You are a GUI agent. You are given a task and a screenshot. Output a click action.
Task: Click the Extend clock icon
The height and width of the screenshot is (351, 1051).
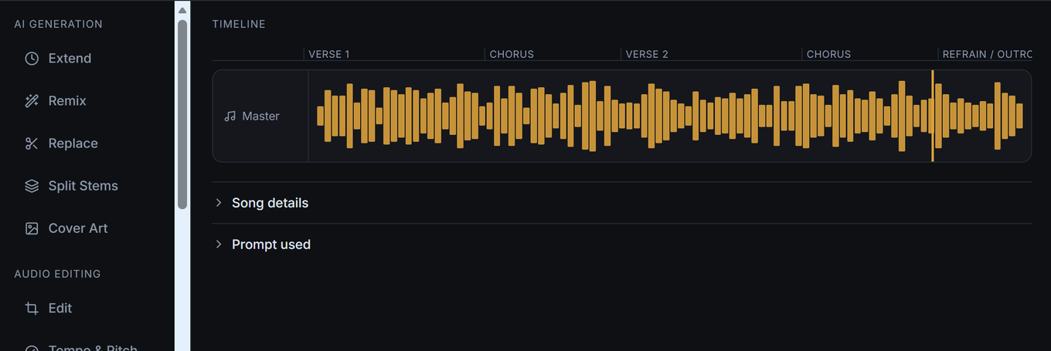[x=32, y=59]
